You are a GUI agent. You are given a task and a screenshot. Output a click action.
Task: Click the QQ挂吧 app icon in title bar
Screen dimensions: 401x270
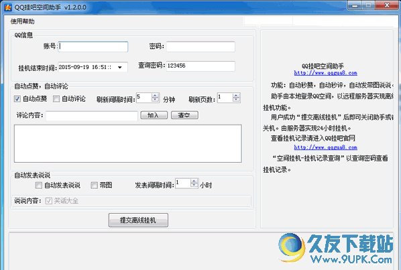(x=8, y=7)
